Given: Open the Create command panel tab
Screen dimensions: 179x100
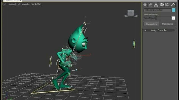Looking at the screenshot, I should point(145,5).
